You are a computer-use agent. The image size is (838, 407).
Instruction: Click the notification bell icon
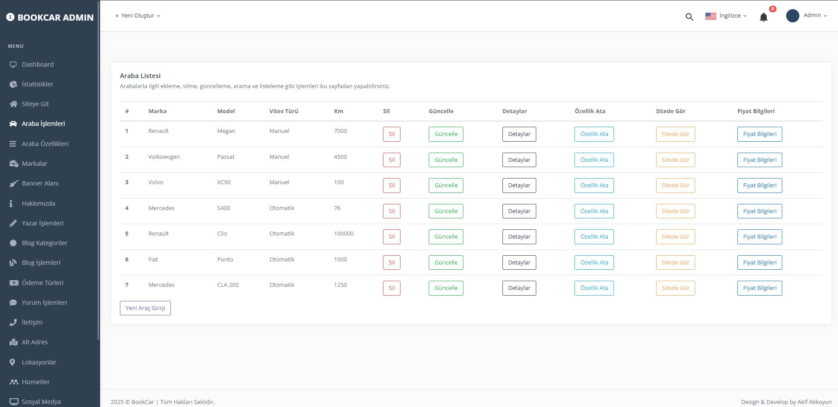[763, 17]
